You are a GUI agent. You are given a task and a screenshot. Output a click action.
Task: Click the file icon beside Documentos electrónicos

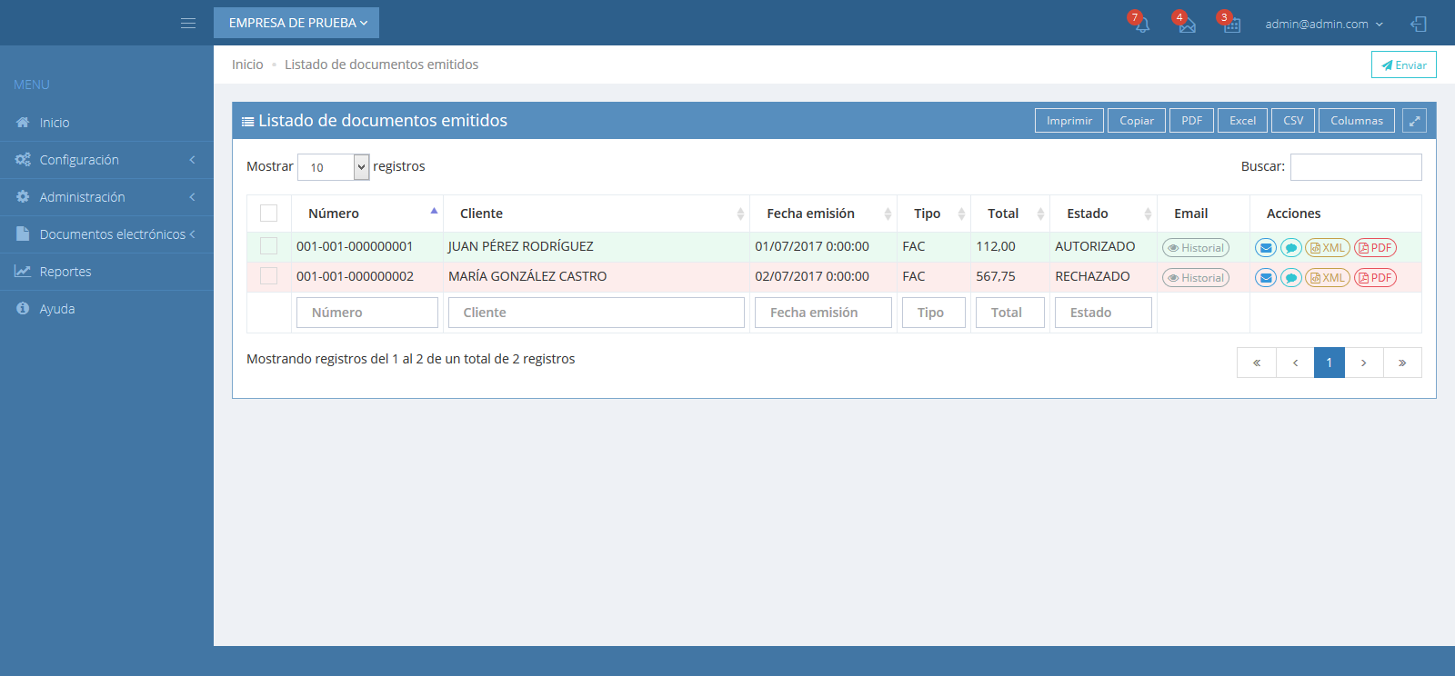pos(23,234)
